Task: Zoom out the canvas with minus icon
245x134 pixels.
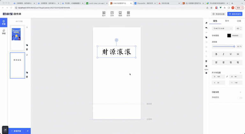Action: 206,73
